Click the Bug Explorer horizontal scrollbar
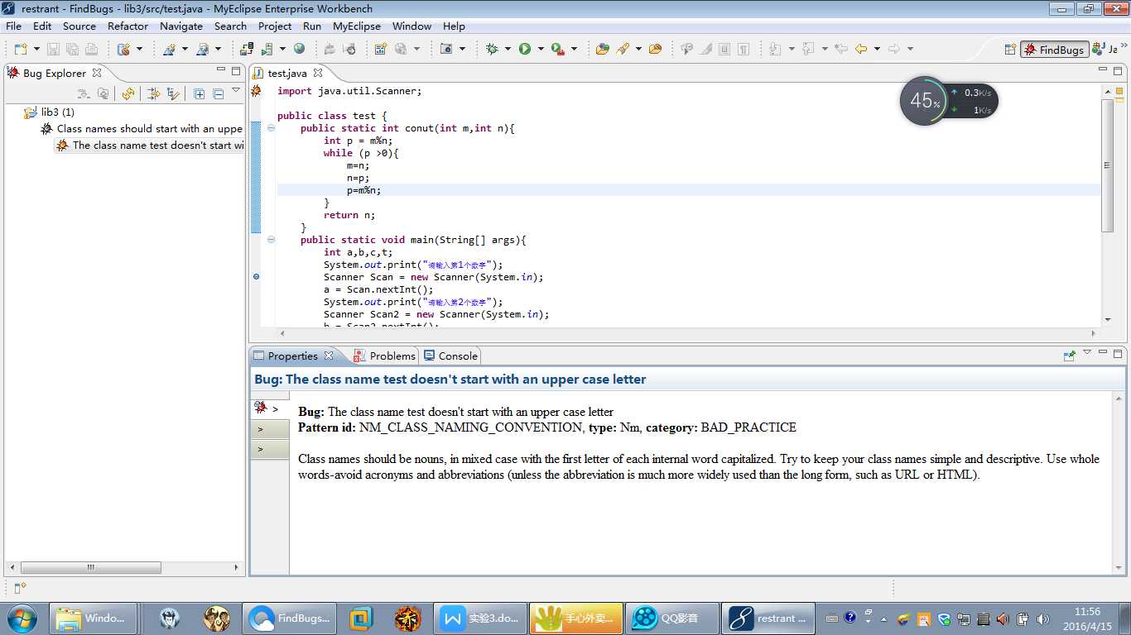The height and width of the screenshot is (635, 1131). [90, 568]
